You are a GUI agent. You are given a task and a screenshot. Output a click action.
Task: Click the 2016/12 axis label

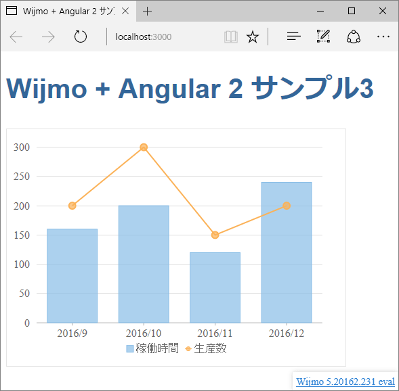[287, 333]
